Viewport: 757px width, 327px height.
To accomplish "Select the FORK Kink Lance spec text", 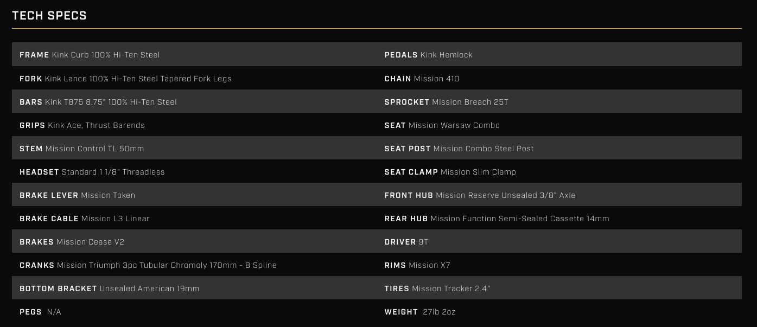I will (125, 79).
